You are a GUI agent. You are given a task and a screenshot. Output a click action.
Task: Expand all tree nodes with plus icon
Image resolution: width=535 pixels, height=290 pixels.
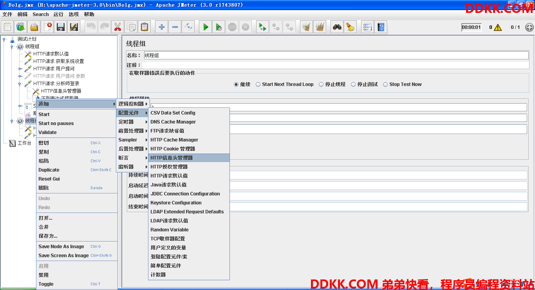tap(162, 27)
